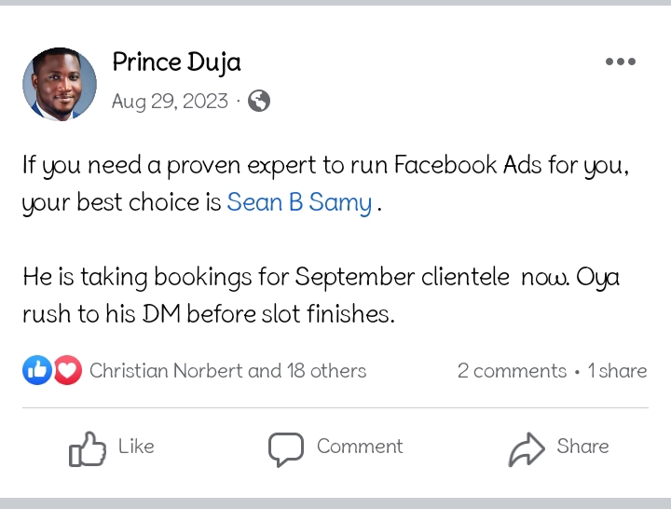The width and height of the screenshot is (671, 509).
Task: Click the speech bubble Comment icon
Action: click(286, 449)
